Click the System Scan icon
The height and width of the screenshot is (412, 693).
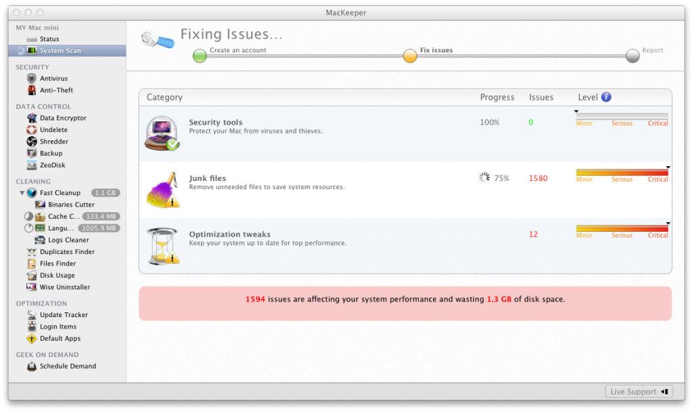click(x=31, y=51)
